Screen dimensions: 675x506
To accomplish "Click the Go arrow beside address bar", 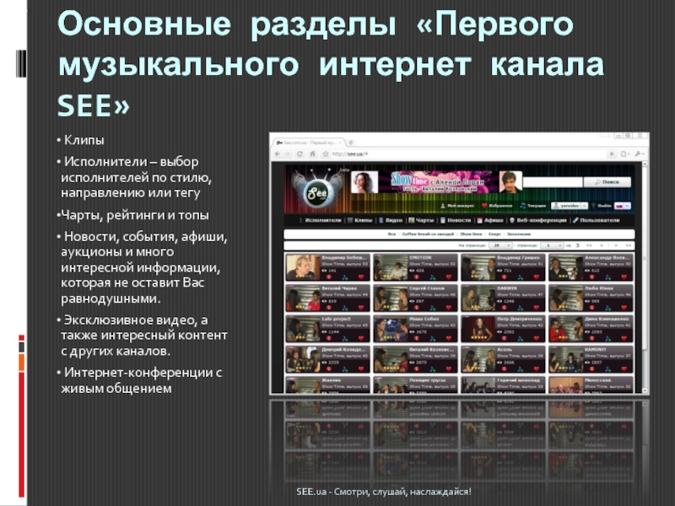I will pos(612,154).
